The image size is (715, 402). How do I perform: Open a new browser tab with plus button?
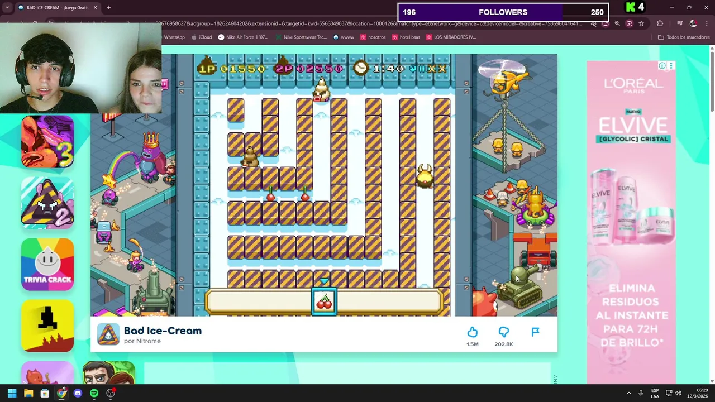click(108, 8)
